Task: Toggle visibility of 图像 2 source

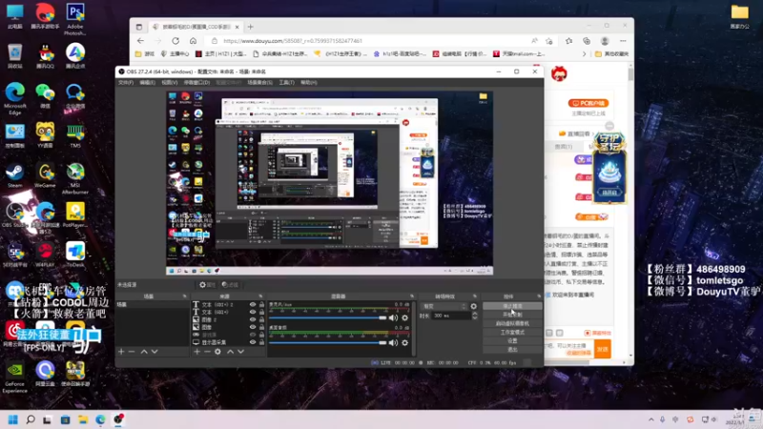Action: point(253,319)
